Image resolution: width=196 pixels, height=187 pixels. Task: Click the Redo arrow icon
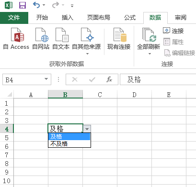56,5
